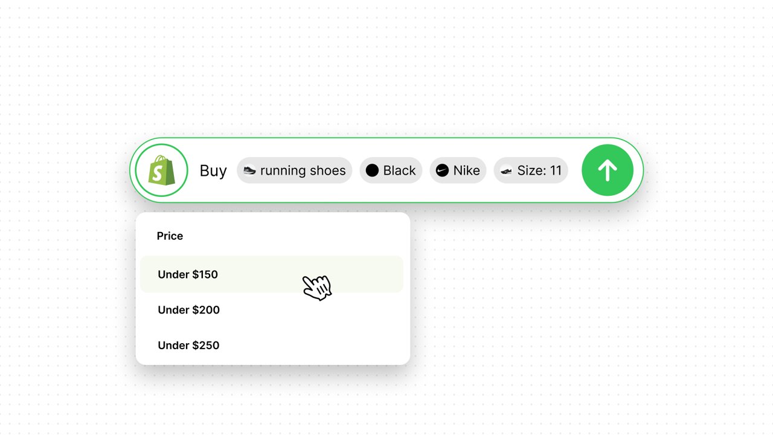Screen dimensions: 773x435
Task: Click the 'Buy' text in search bar
Action: 213,170
